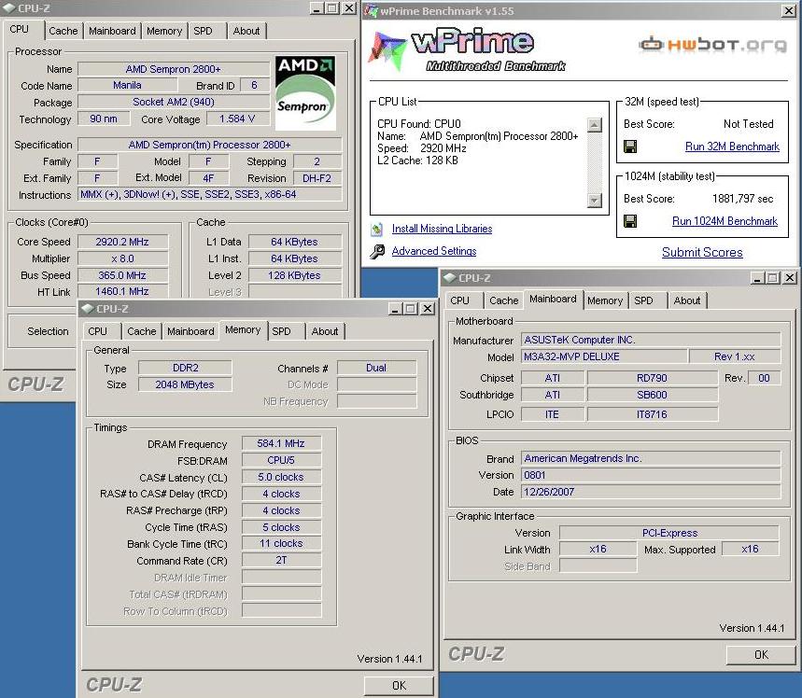Switch to About tab in Memory CPU-Z window
Image resolution: width=802 pixels, height=698 pixels.
[x=325, y=331]
